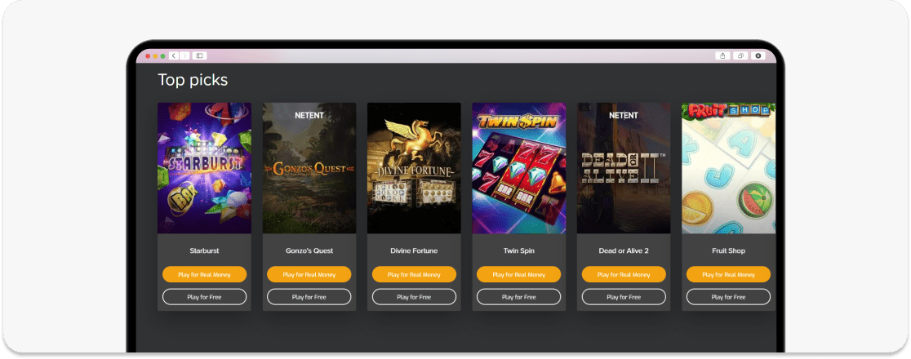Play Gonzo's Quest for real money

(309, 275)
